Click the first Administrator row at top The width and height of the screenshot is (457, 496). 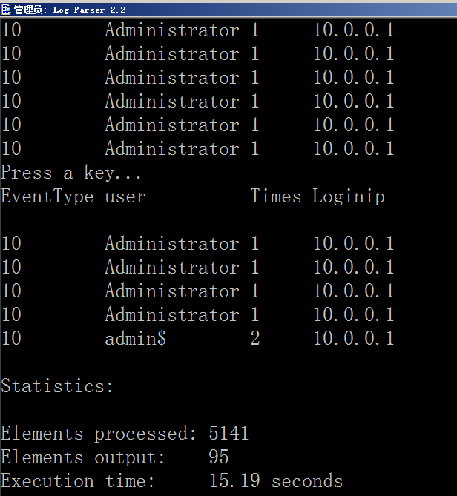(x=197, y=30)
